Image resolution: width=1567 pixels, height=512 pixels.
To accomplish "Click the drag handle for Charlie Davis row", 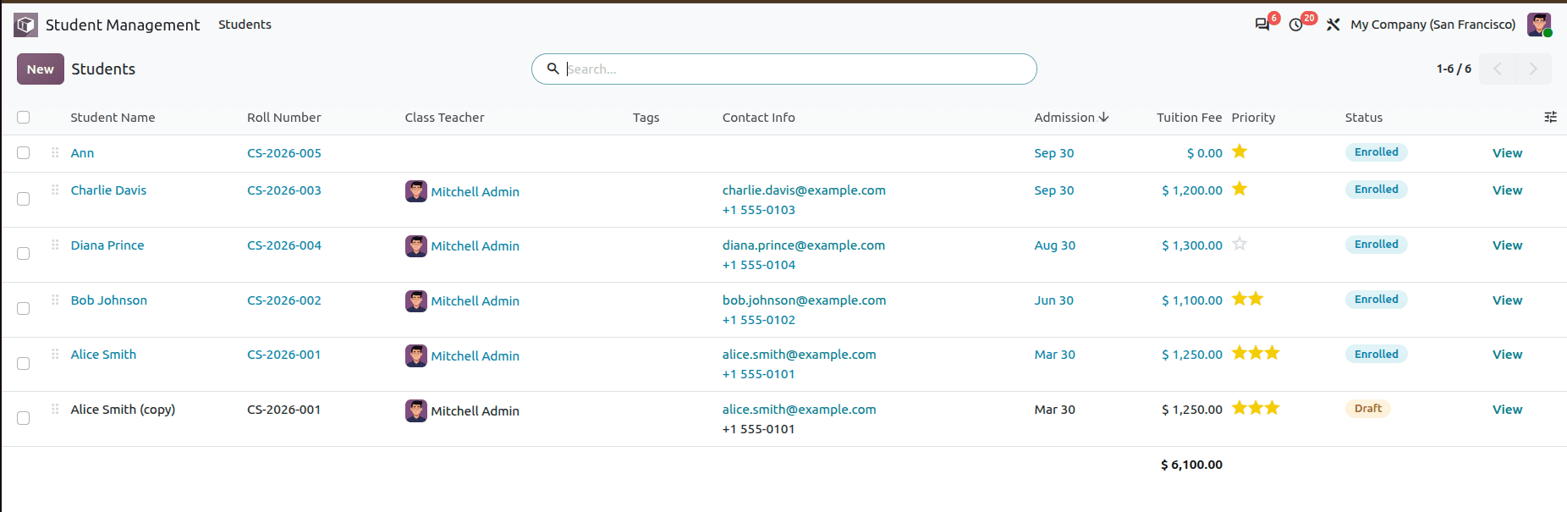I will point(55,190).
